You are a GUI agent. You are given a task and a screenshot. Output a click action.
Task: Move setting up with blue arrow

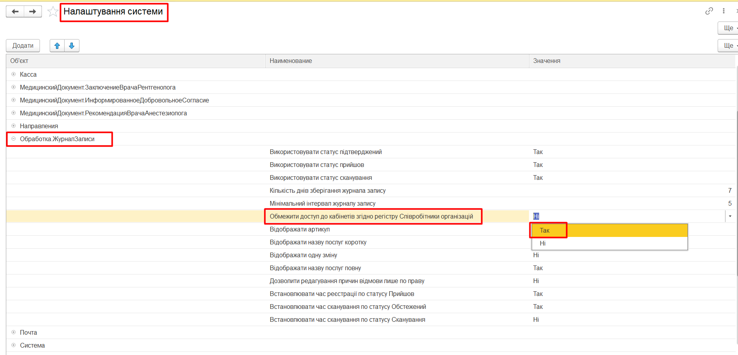[x=57, y=46]
